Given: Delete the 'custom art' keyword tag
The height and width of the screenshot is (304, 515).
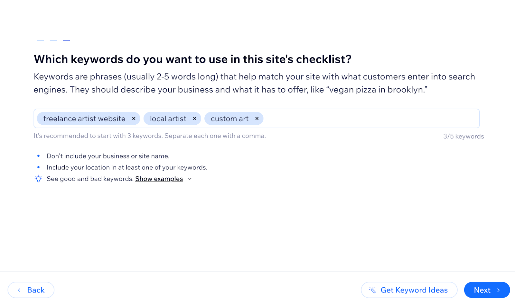Looking at the screenshot, I should 257,119.
